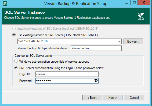Screen dimensions: 152x106
Task: Click the Veeam Backup & Replication Setup title
Action: [x=76, y=4]
